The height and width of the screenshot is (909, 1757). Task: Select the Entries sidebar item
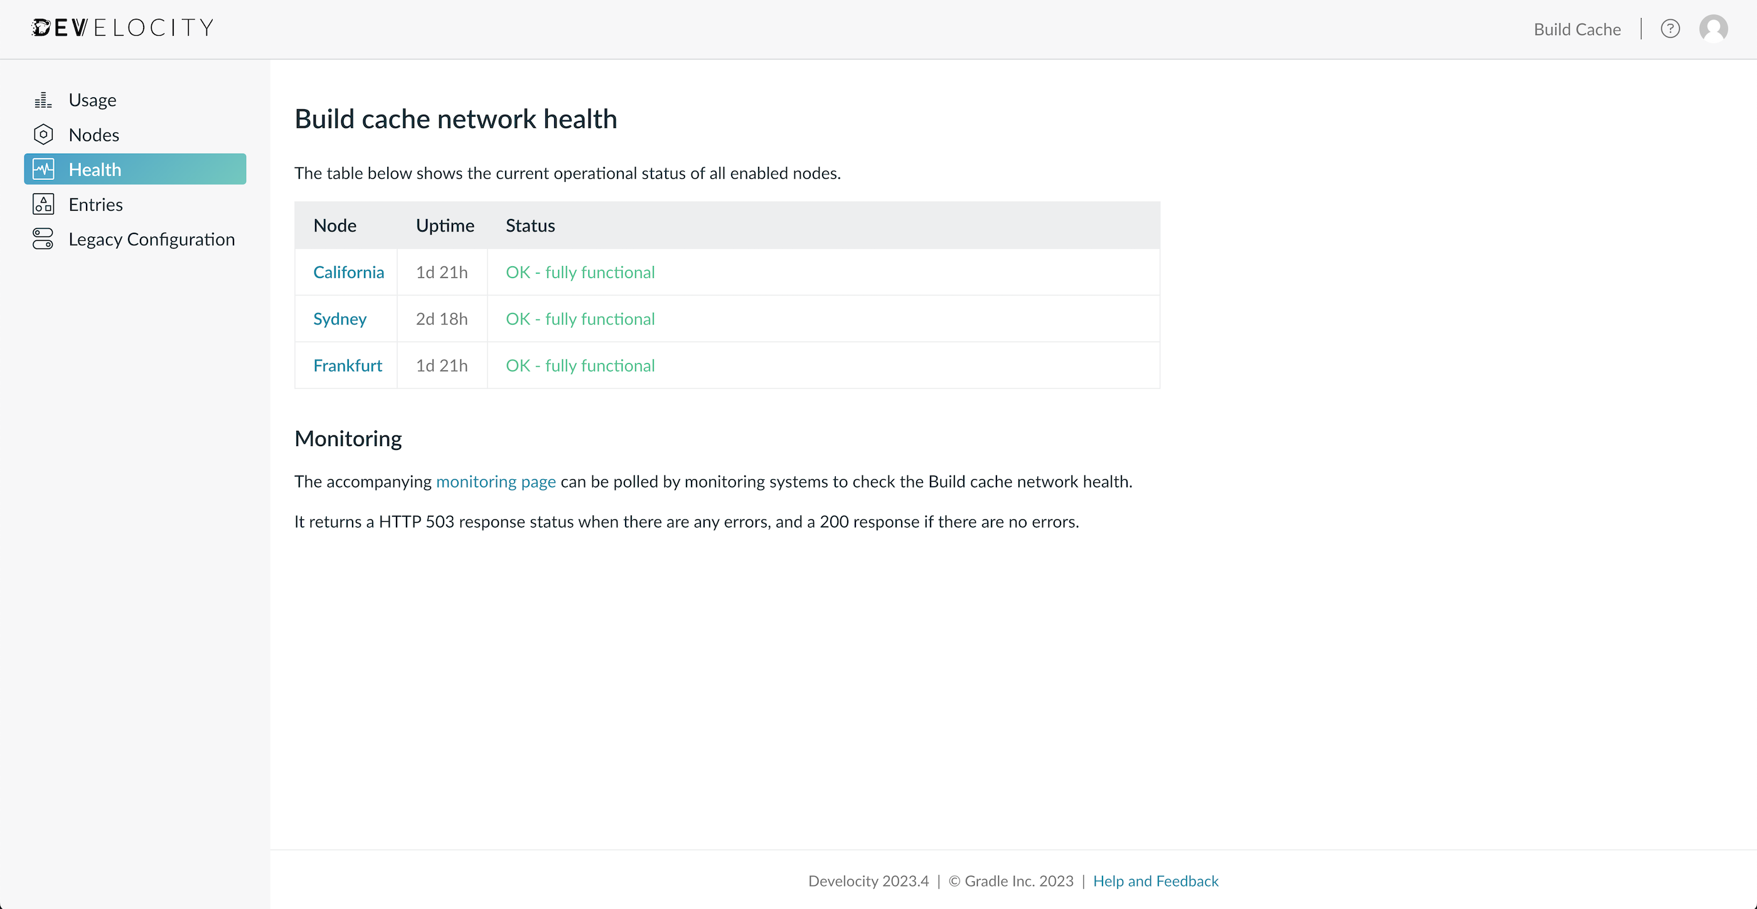[x=95, y=205]
